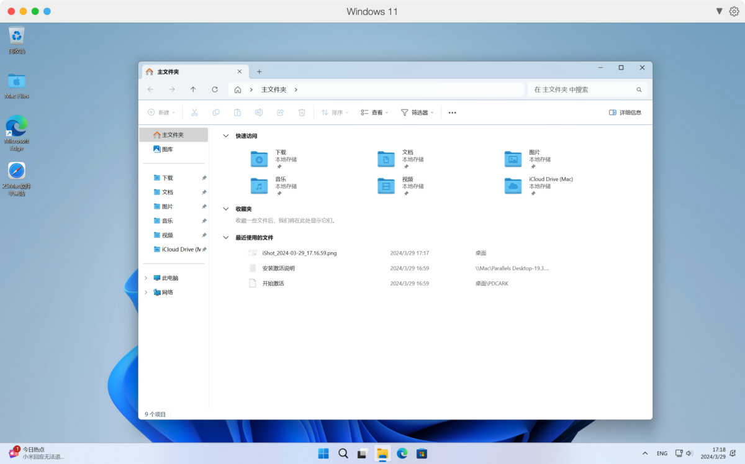The image size is (745, 464).
Task: Go back with the left arrow
Action: (150, 89)
